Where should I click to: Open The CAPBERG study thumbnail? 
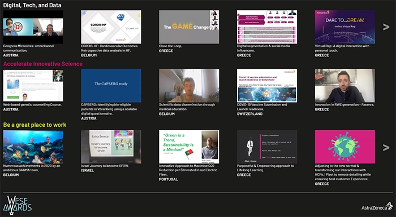click(111, 85)
